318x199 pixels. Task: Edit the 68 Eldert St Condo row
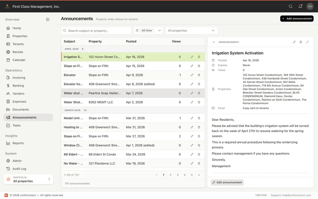[192, 154]
